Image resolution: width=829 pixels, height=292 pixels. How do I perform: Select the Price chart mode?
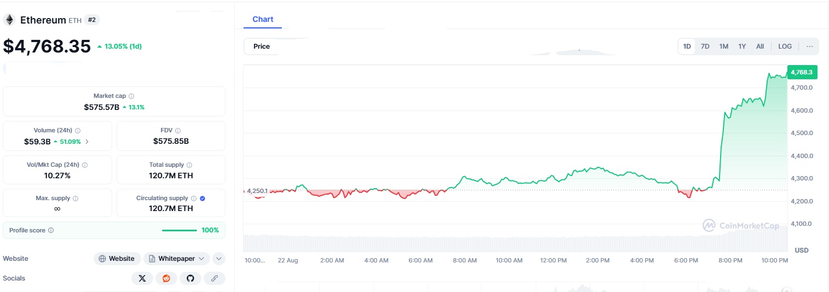click(262, 46)
